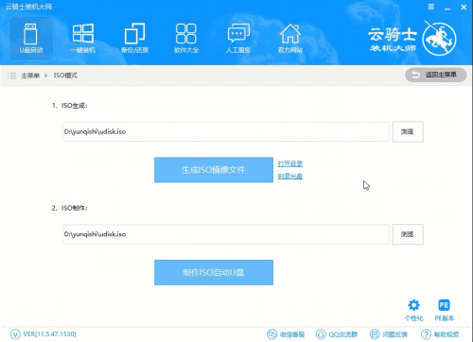Open 问题反馈 in the status bar
This screenshot has width=473, height=342.
pyautogui.click(x=389, y=334)
